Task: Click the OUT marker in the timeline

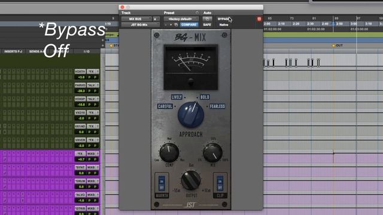Action: pyautogui.click(x=338, y=45)
